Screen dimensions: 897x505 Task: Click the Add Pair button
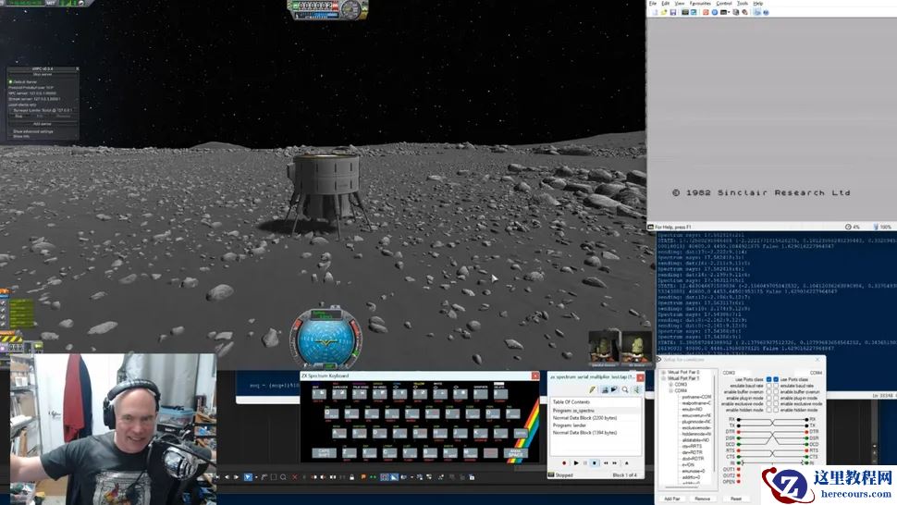coord(674,498)
